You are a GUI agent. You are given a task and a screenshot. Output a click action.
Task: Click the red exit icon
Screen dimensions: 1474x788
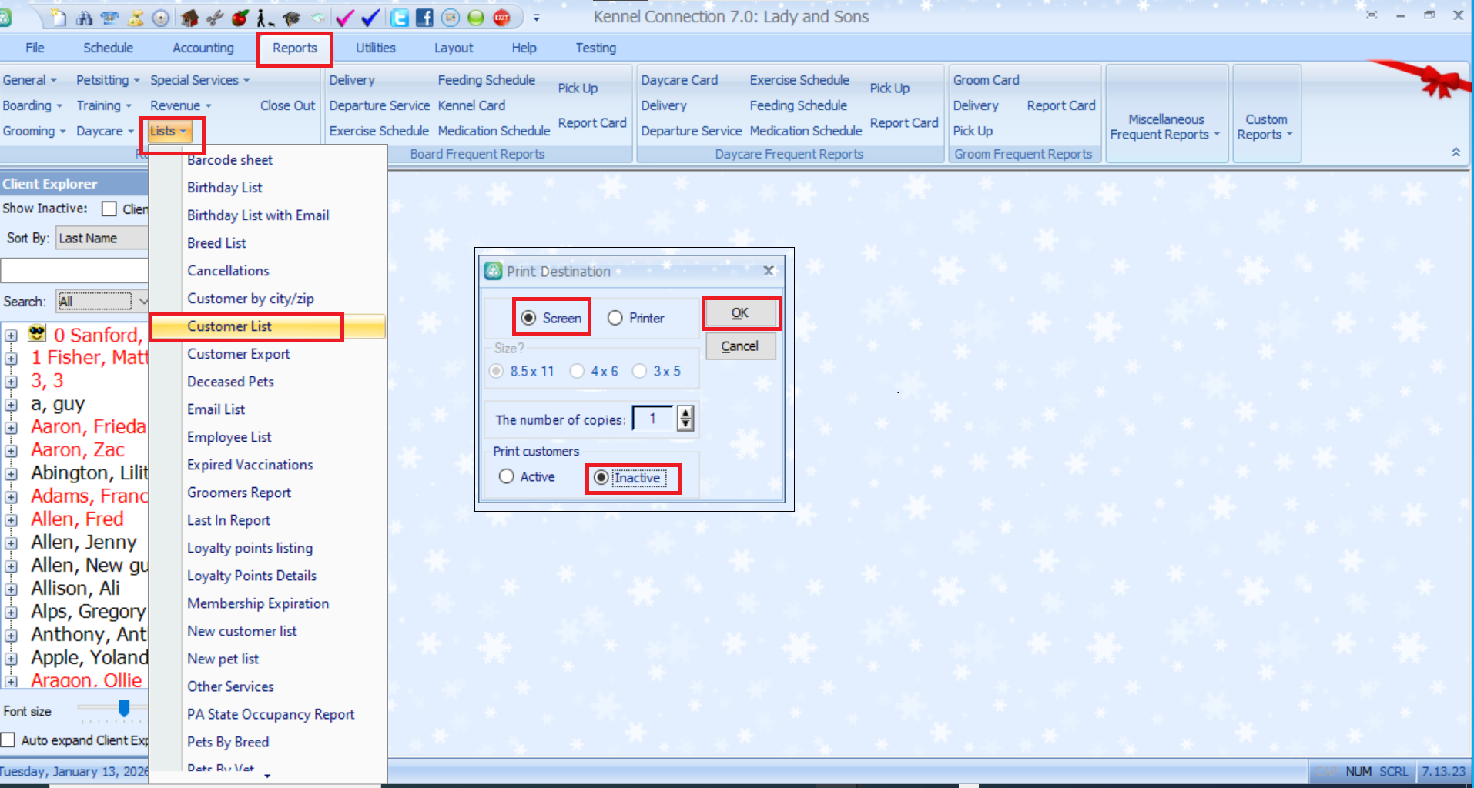click(x=501, y=17)
